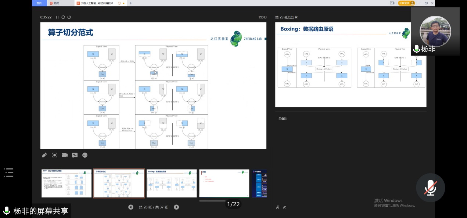Pause the presentation timer
The image size is (467, 218).
point(57,17)
